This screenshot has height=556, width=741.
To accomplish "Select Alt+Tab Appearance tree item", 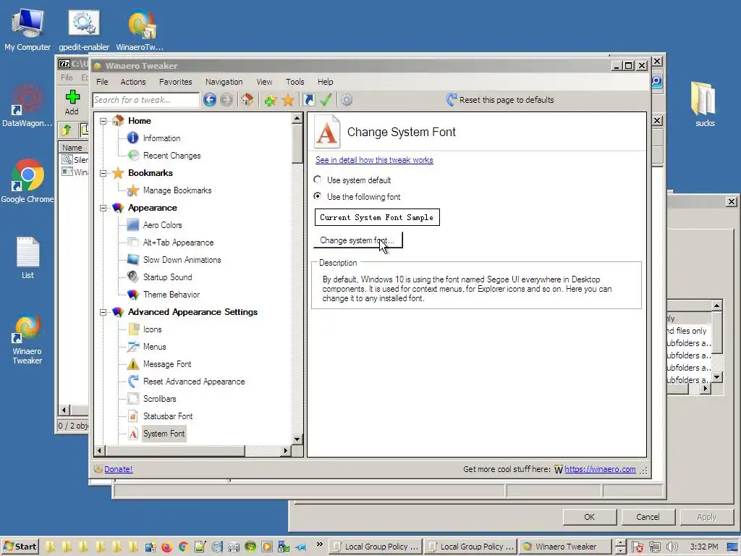I will [178, 243].
